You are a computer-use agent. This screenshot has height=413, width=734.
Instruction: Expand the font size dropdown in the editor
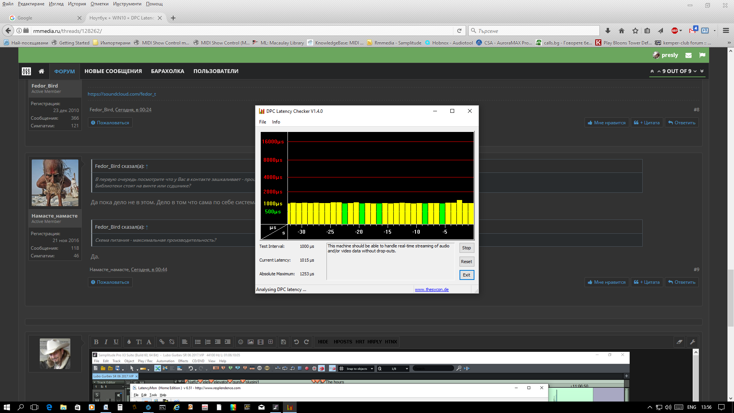[139, 342]
